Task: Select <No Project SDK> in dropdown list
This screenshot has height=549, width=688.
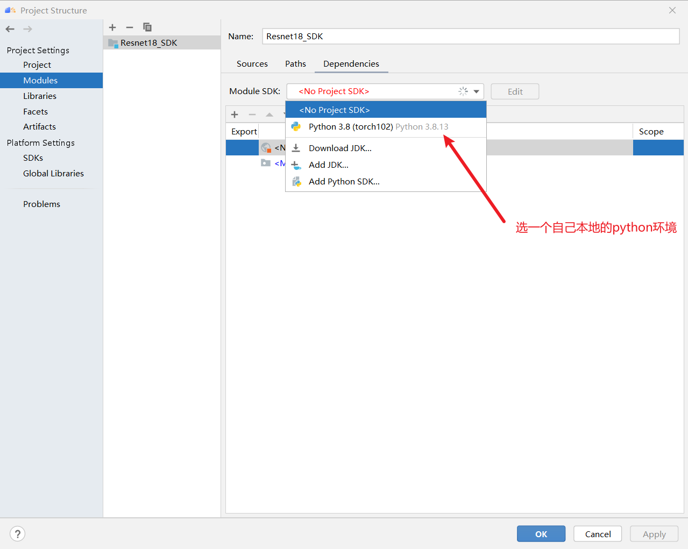Action: pyautogui.click(x=386, y=110)
